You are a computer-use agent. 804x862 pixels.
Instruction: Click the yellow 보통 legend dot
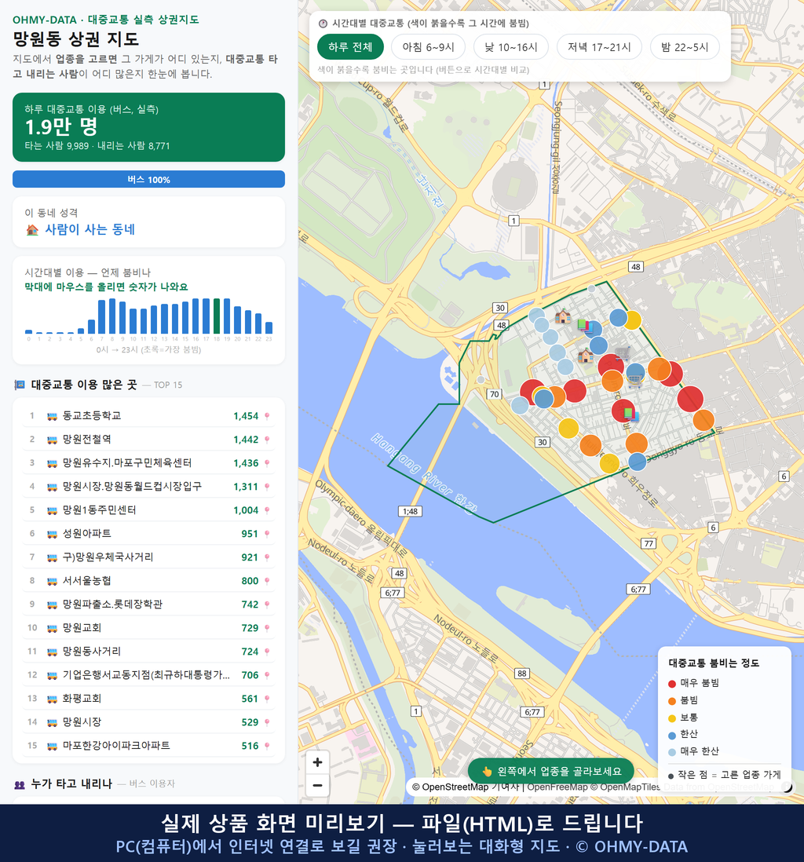671,718
